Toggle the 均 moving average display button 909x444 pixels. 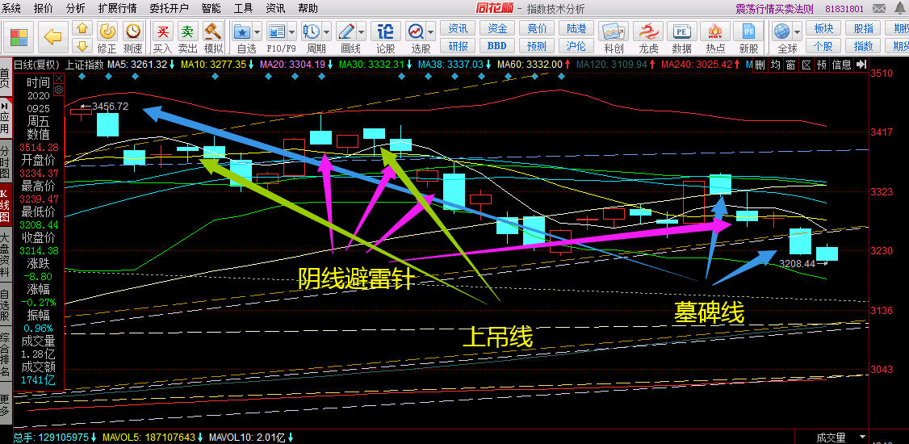(x=775, y=65)
